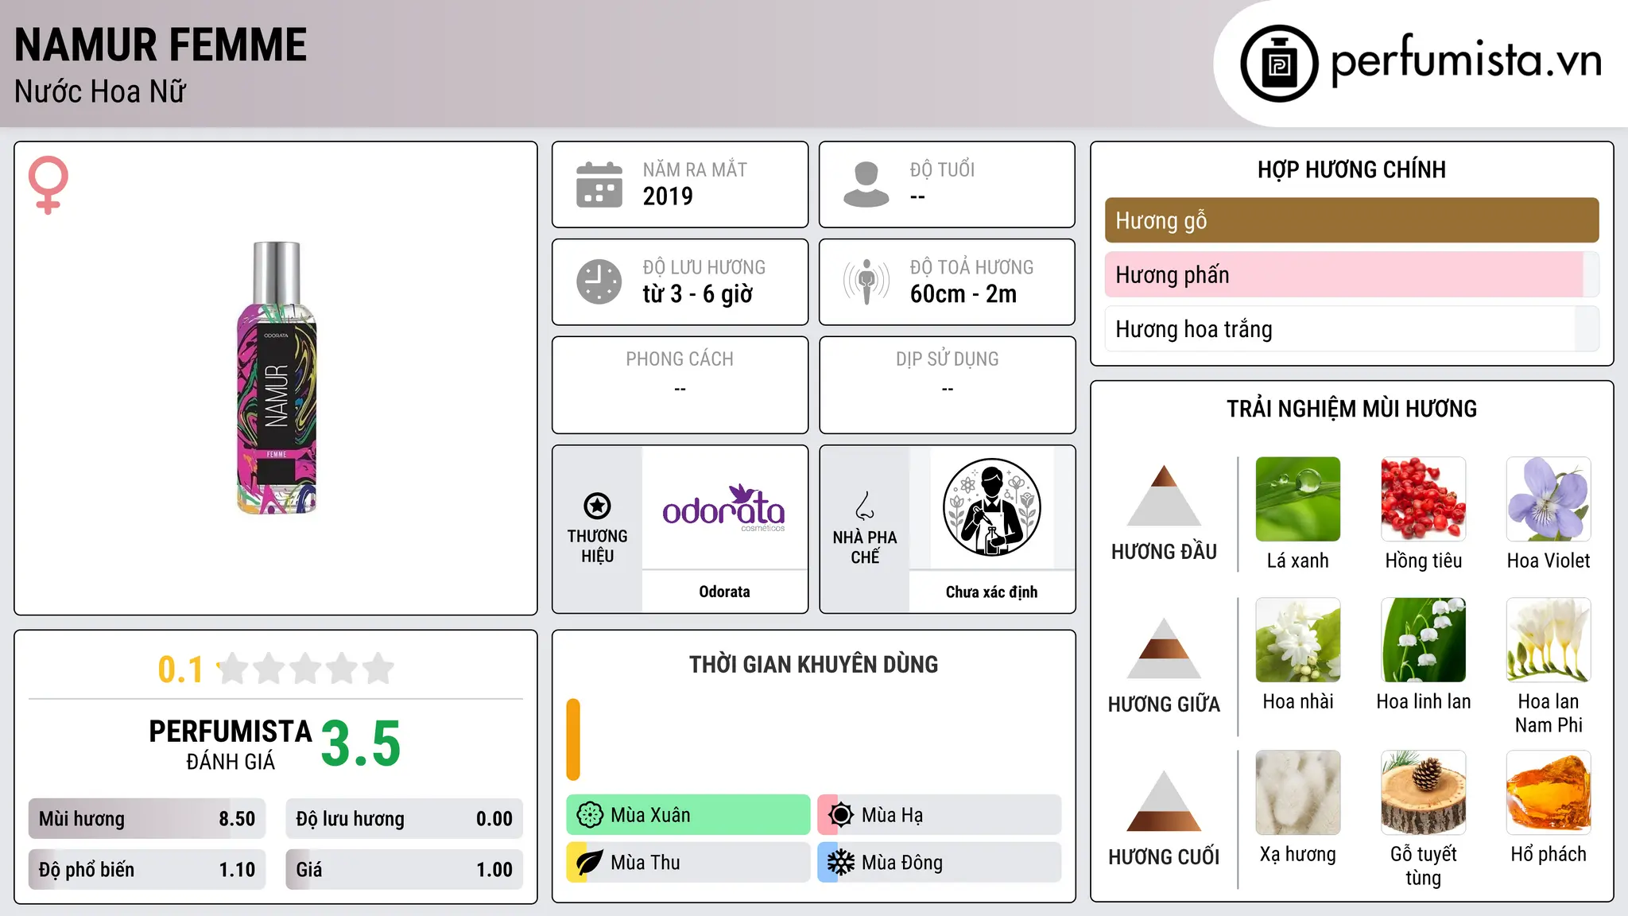Select the Mùa Thu season bar
Image resolution: width=1628 pixels, height=916 pixels.
tap(688, 863)
